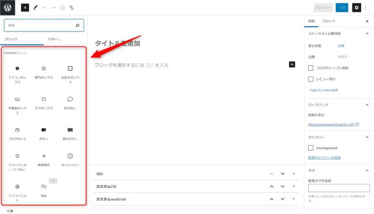This screenshot has width=374, height=214.
Task: Open the settings gear panel
Action: click(356, 8)
